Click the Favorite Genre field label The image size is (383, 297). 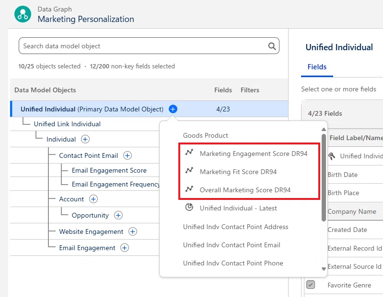click(x=349, y=285)
